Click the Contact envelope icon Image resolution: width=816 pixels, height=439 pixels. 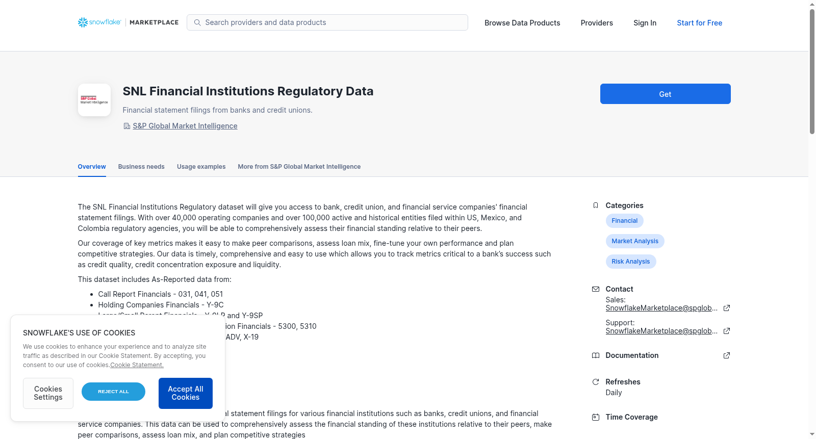coord(596,289)
